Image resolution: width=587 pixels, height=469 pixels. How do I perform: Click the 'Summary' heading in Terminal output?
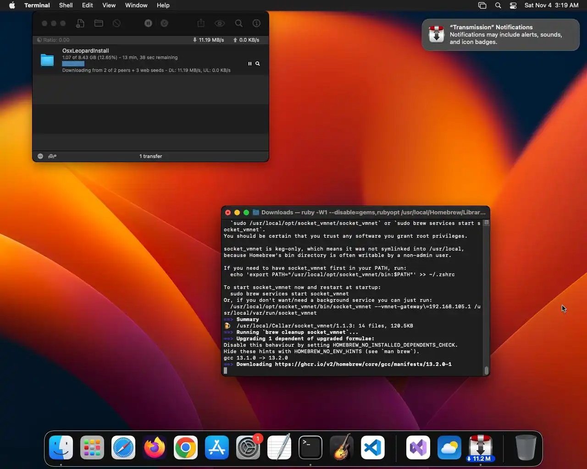(248, 319)
